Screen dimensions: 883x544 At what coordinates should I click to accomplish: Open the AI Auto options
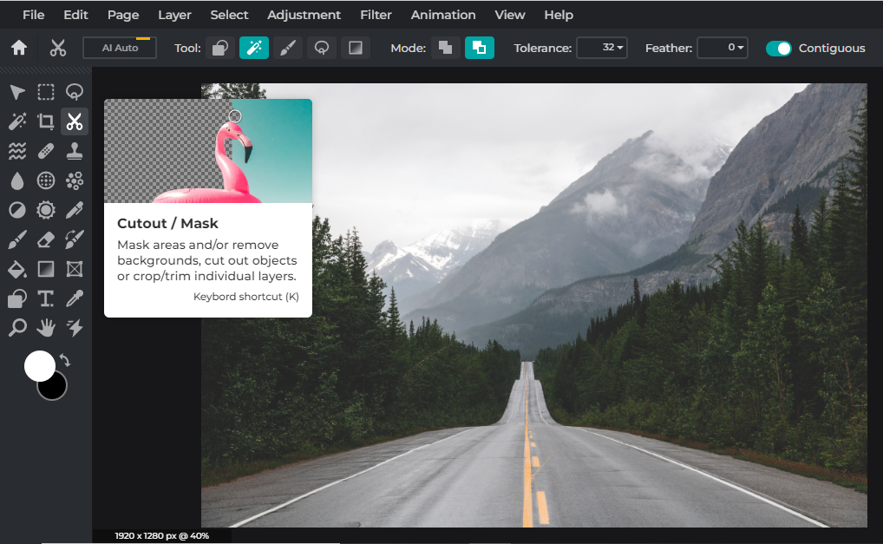point(119,48)
